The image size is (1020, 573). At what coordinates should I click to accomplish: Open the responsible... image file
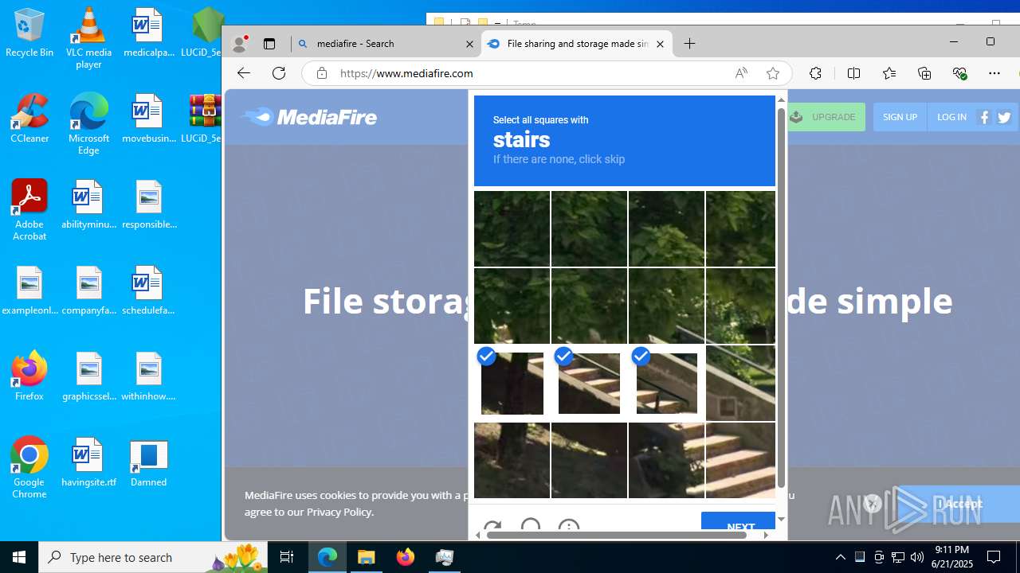[x=148, y=205]
